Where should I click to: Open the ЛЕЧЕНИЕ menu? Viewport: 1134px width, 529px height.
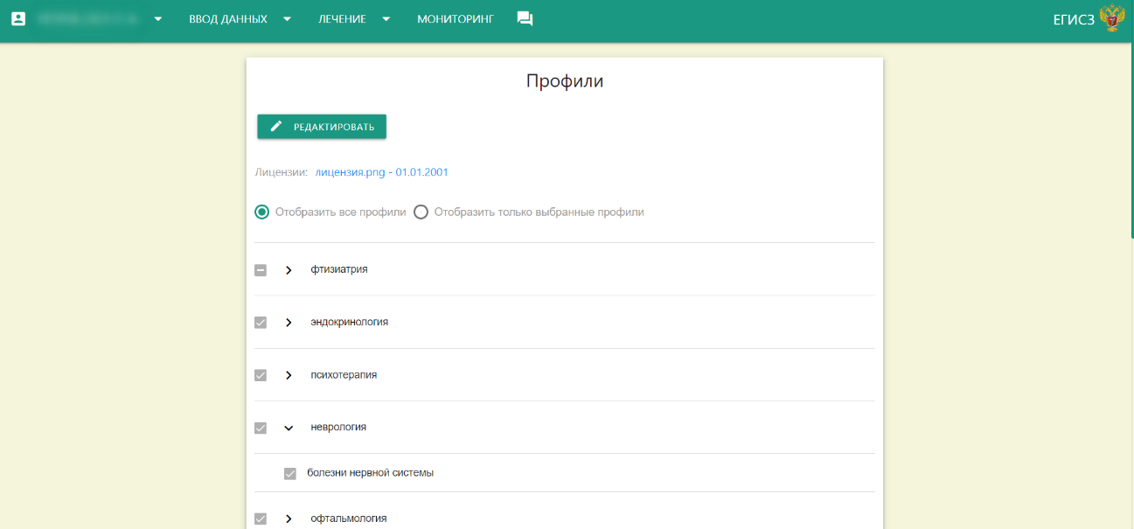(x=342, y=18)
